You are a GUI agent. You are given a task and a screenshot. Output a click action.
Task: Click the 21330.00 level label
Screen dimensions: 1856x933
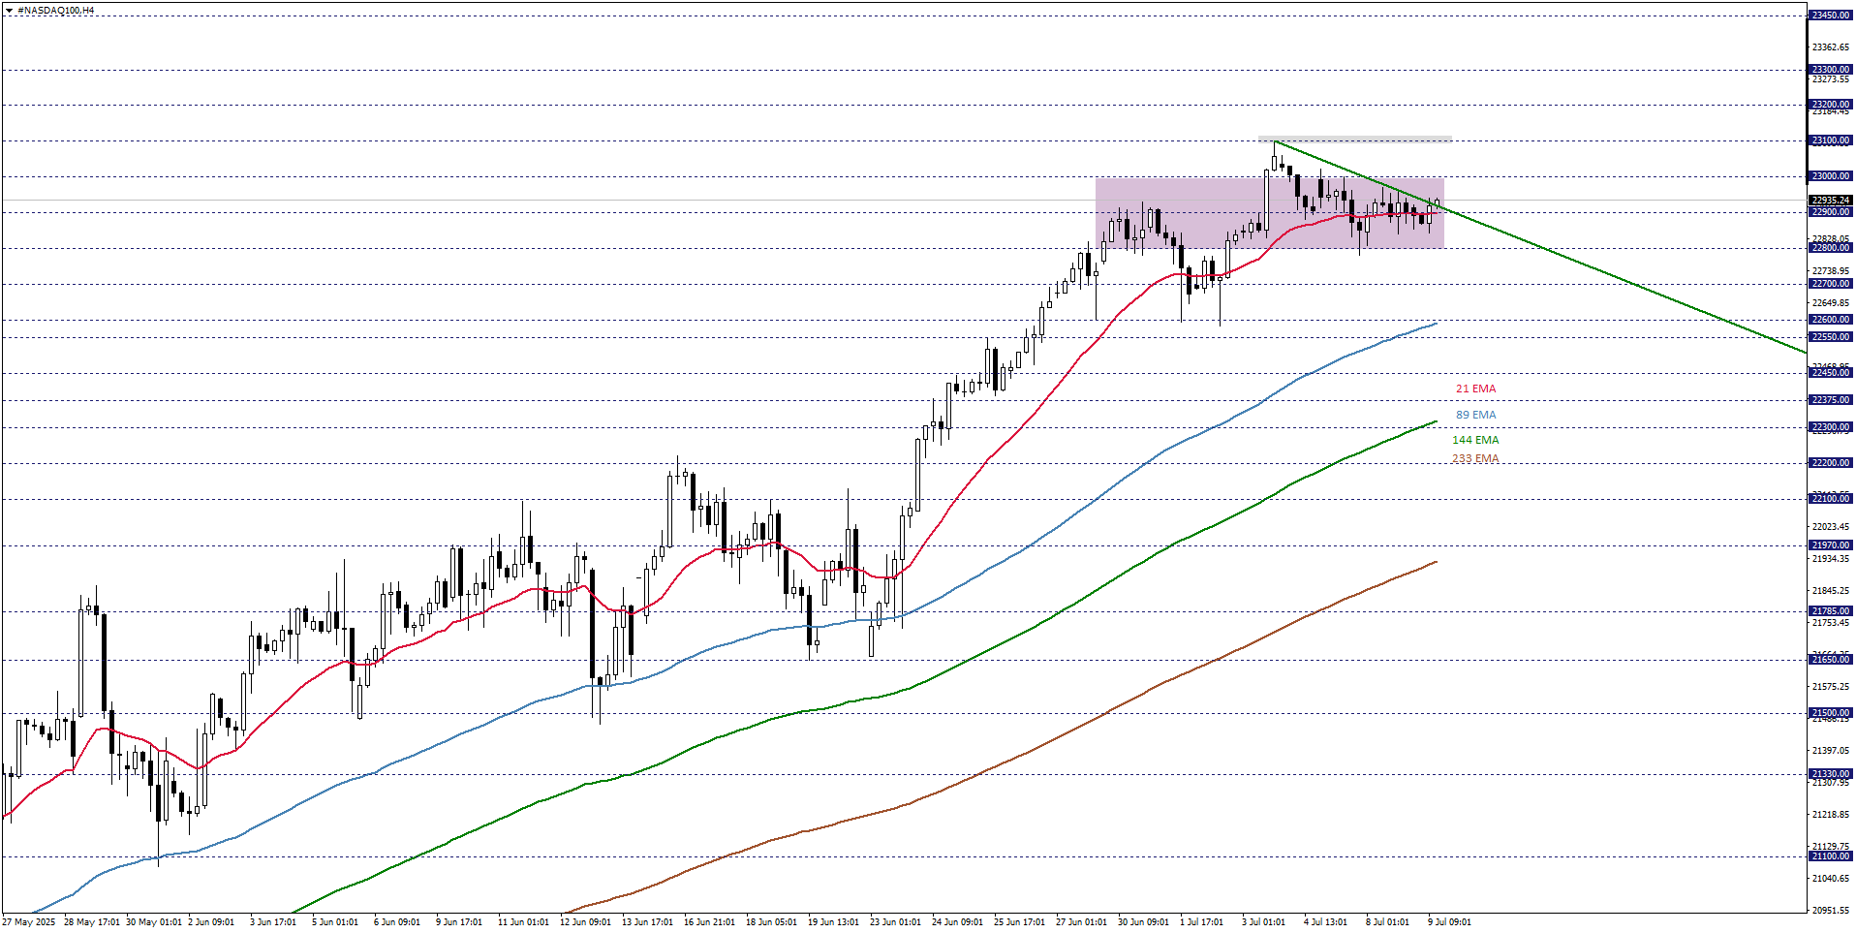(x=1831, y=774)
